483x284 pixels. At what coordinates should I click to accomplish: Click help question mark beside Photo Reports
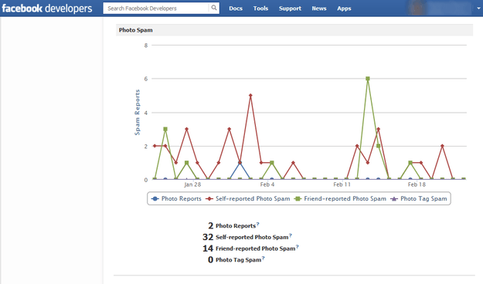(x=258, y=224)
